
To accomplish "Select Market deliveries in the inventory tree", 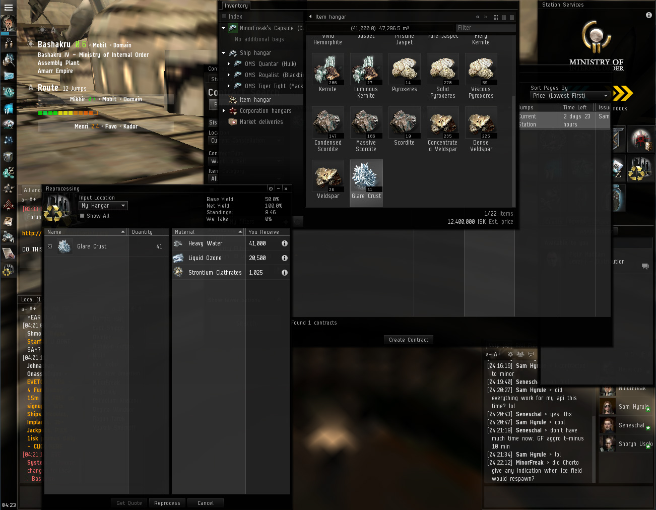I will pos(261,122).
